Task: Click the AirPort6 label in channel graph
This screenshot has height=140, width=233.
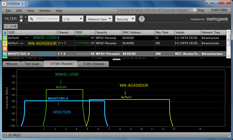Action: 61,87
